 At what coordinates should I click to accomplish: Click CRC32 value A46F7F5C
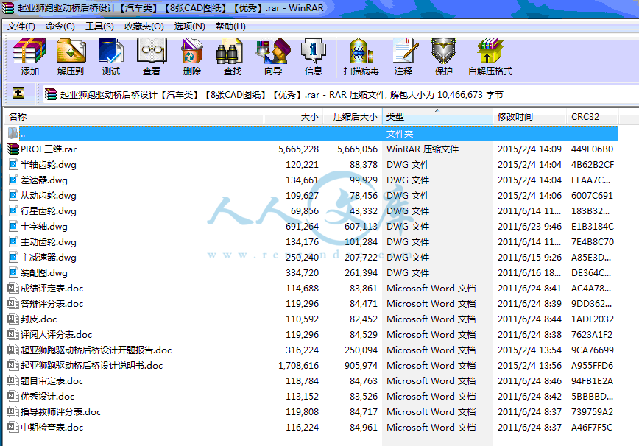point(592,428)
